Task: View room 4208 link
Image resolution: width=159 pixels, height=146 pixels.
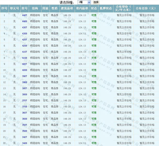Action: pos(24,46)
